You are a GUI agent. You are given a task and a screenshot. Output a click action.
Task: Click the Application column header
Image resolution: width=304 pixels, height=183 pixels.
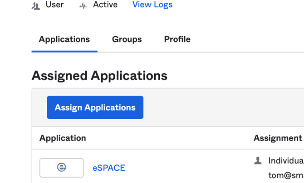pyautogui.click(x=63, y=138)
